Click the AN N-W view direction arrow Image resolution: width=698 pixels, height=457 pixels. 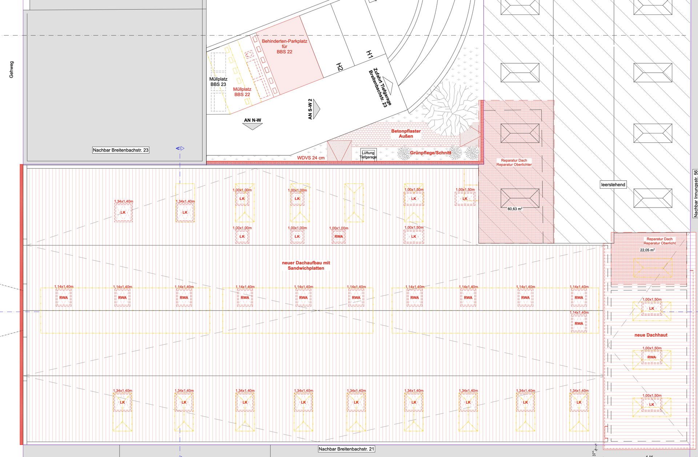(252, 126)
